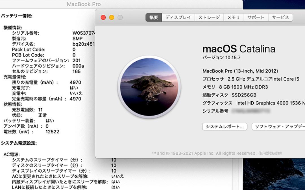The width and height of the screenshot is (305, 190).
Task: Click the copyright 1983-2021 Apple Inc. text
Action: pyautogui.click(x=204, y=153)
